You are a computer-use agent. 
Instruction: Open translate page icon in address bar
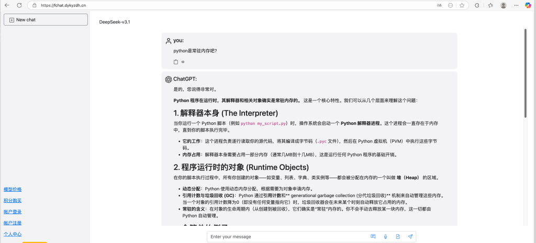tap(439, 5)
